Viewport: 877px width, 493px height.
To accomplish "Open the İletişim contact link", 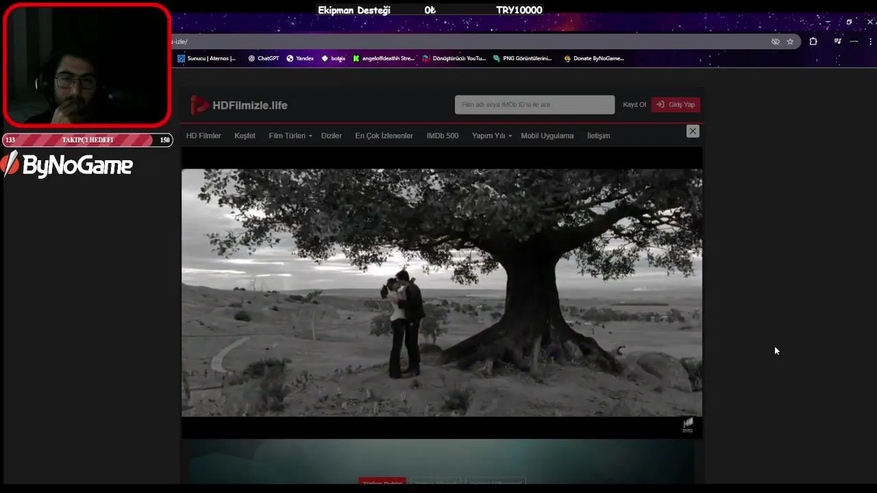I will coord(598,136).
